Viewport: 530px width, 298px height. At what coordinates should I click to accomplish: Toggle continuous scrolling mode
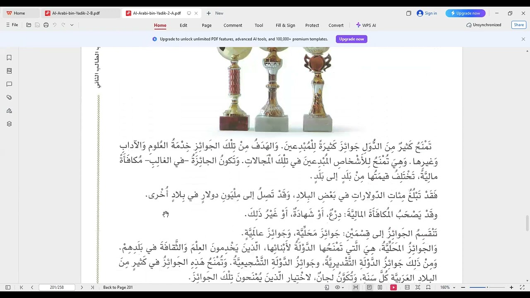pyautogui.click(x=356, y=287)
